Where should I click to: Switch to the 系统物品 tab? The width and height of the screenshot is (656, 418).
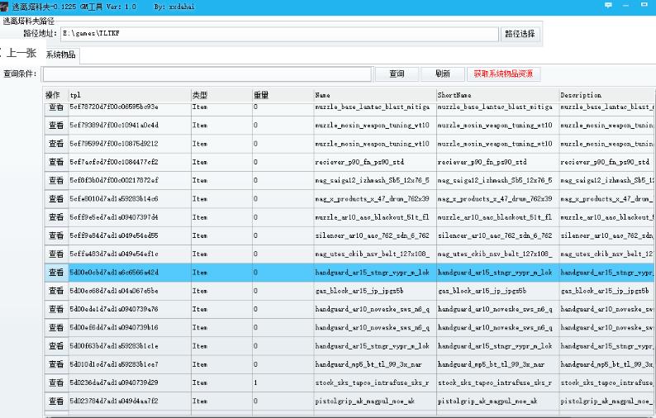pos(61,55)
